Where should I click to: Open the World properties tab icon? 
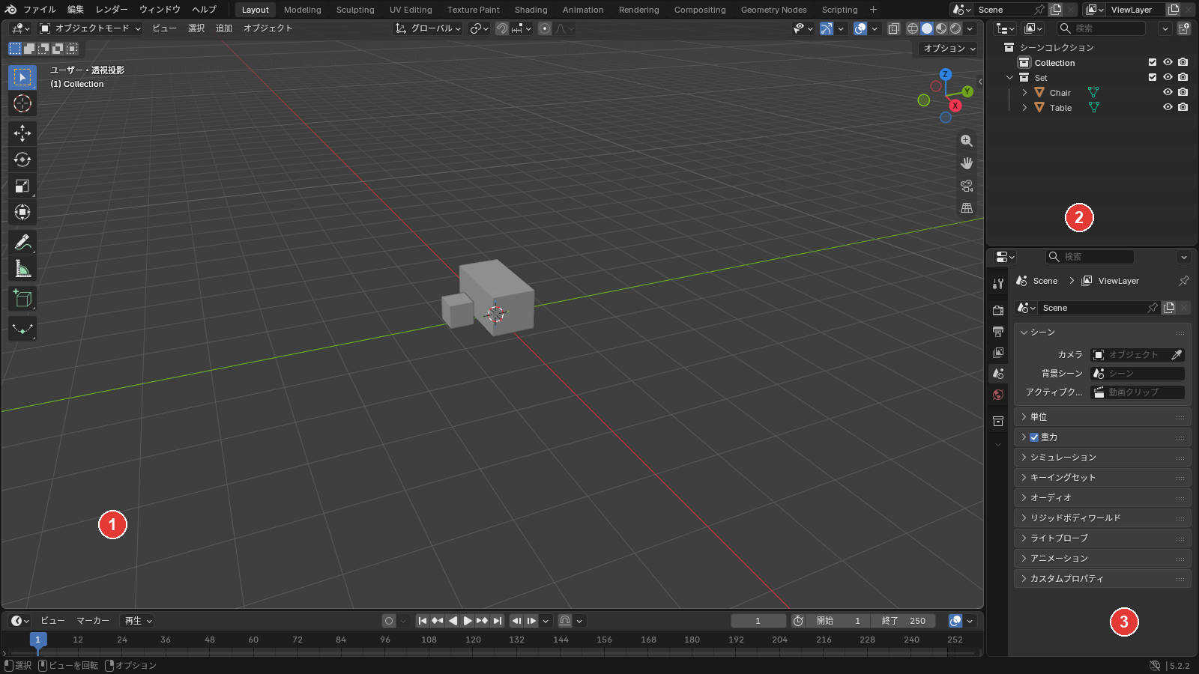coord(998,395)
